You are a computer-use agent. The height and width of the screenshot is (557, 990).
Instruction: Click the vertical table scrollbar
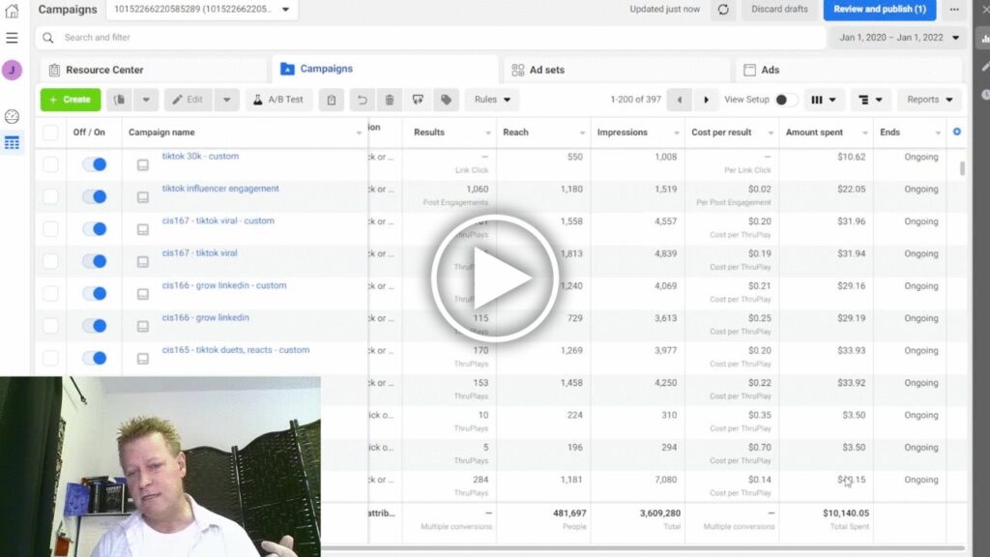pos(962,168)
